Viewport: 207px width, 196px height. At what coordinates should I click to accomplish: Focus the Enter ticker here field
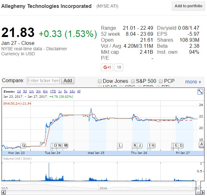click(43, 81)
